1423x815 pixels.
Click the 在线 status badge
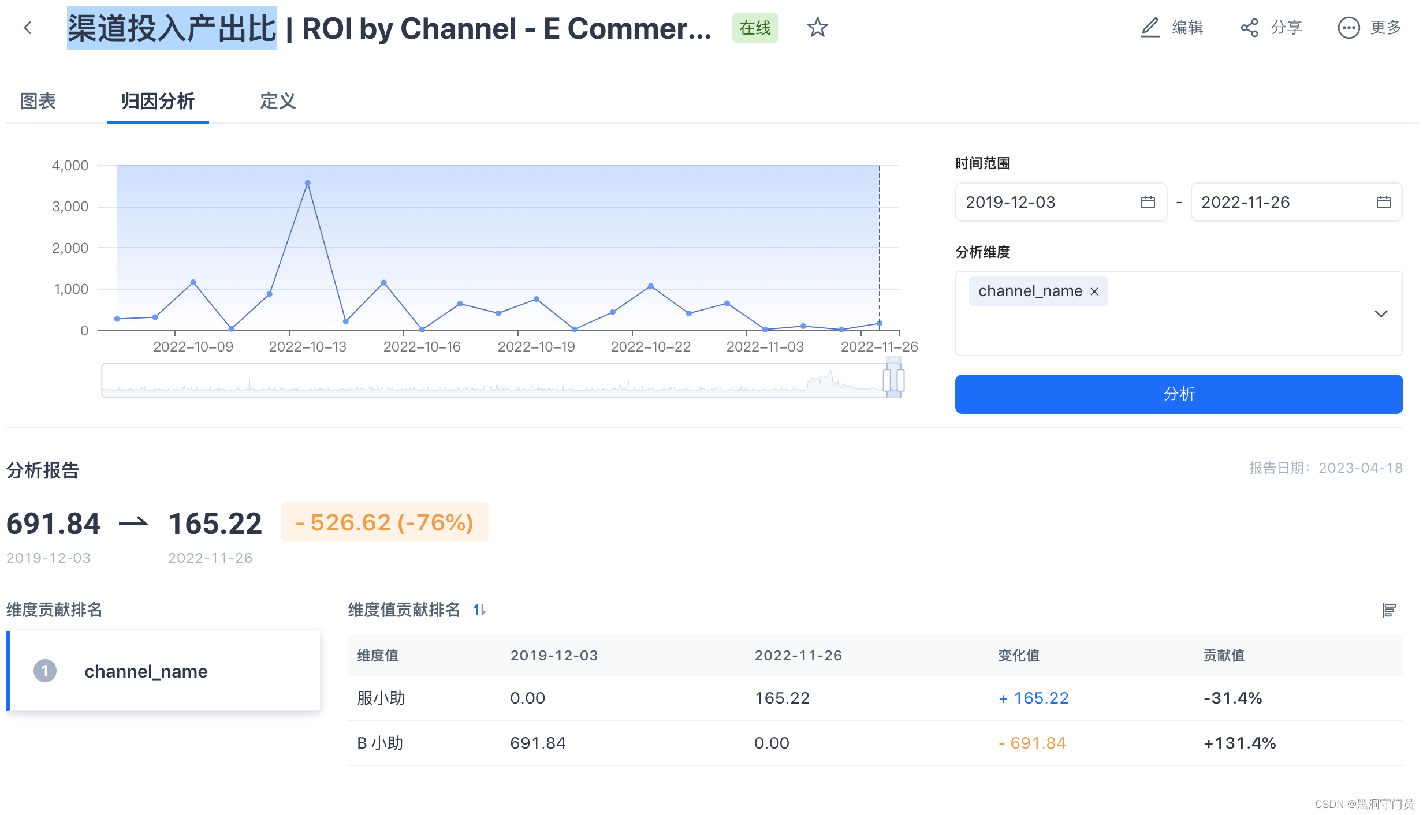[755, 28]
